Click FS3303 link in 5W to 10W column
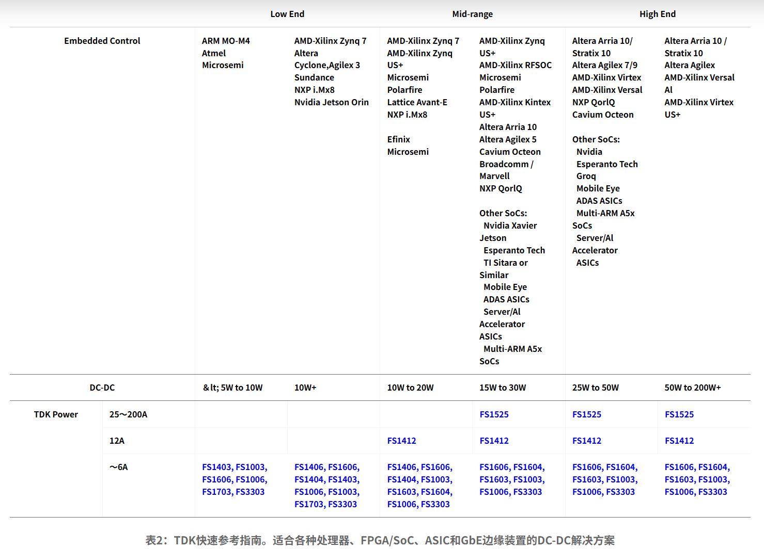The height and width of the screenshot is (549, 764). [x=250, y=492]
